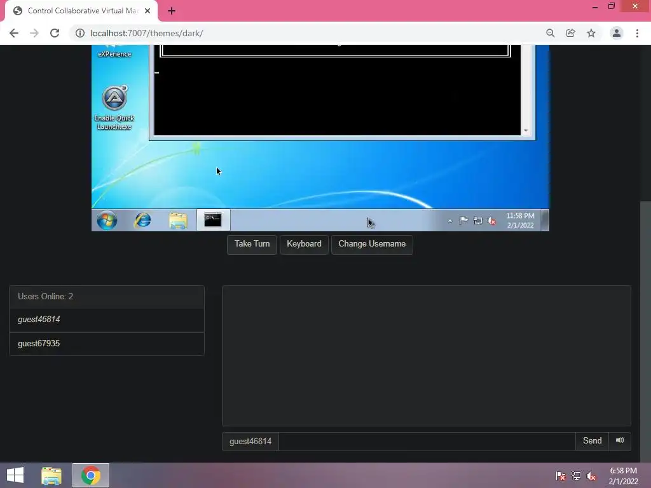Screen dimensions: 651x488
Task: Select the Control Collaborative Virtual Machine tab
Action: [81, 11]
